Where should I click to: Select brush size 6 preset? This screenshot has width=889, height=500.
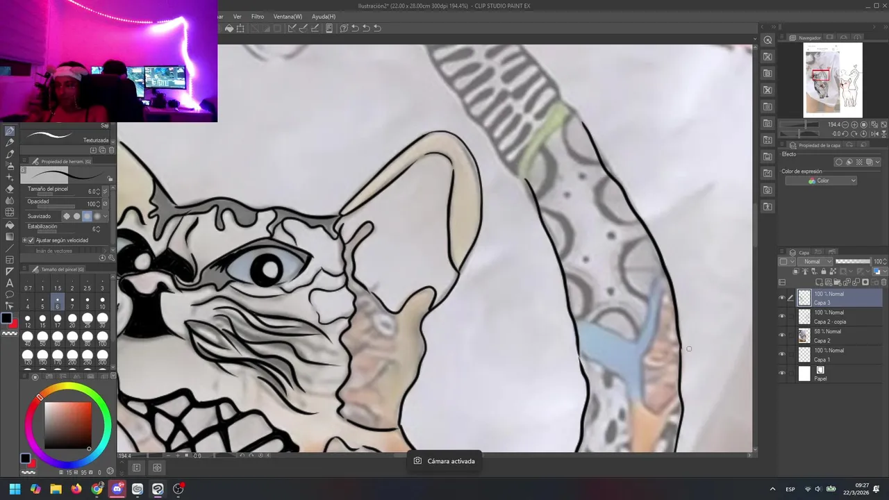tap(57, 302)
